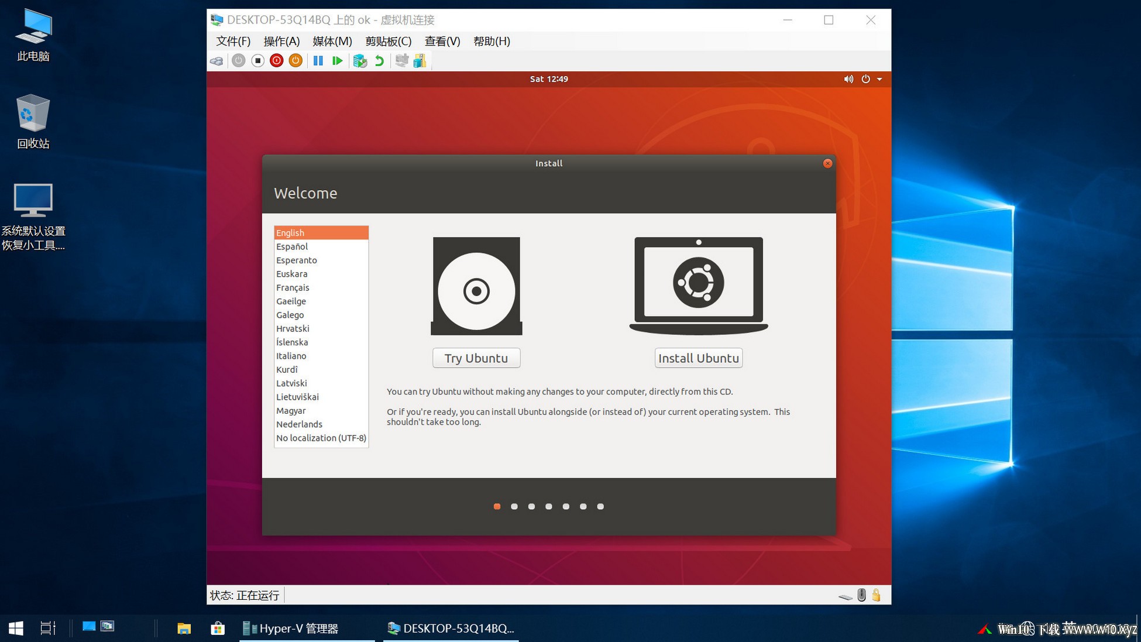
Task: Click the Try Ubuntu button
Action: click(x=476, y=358)
